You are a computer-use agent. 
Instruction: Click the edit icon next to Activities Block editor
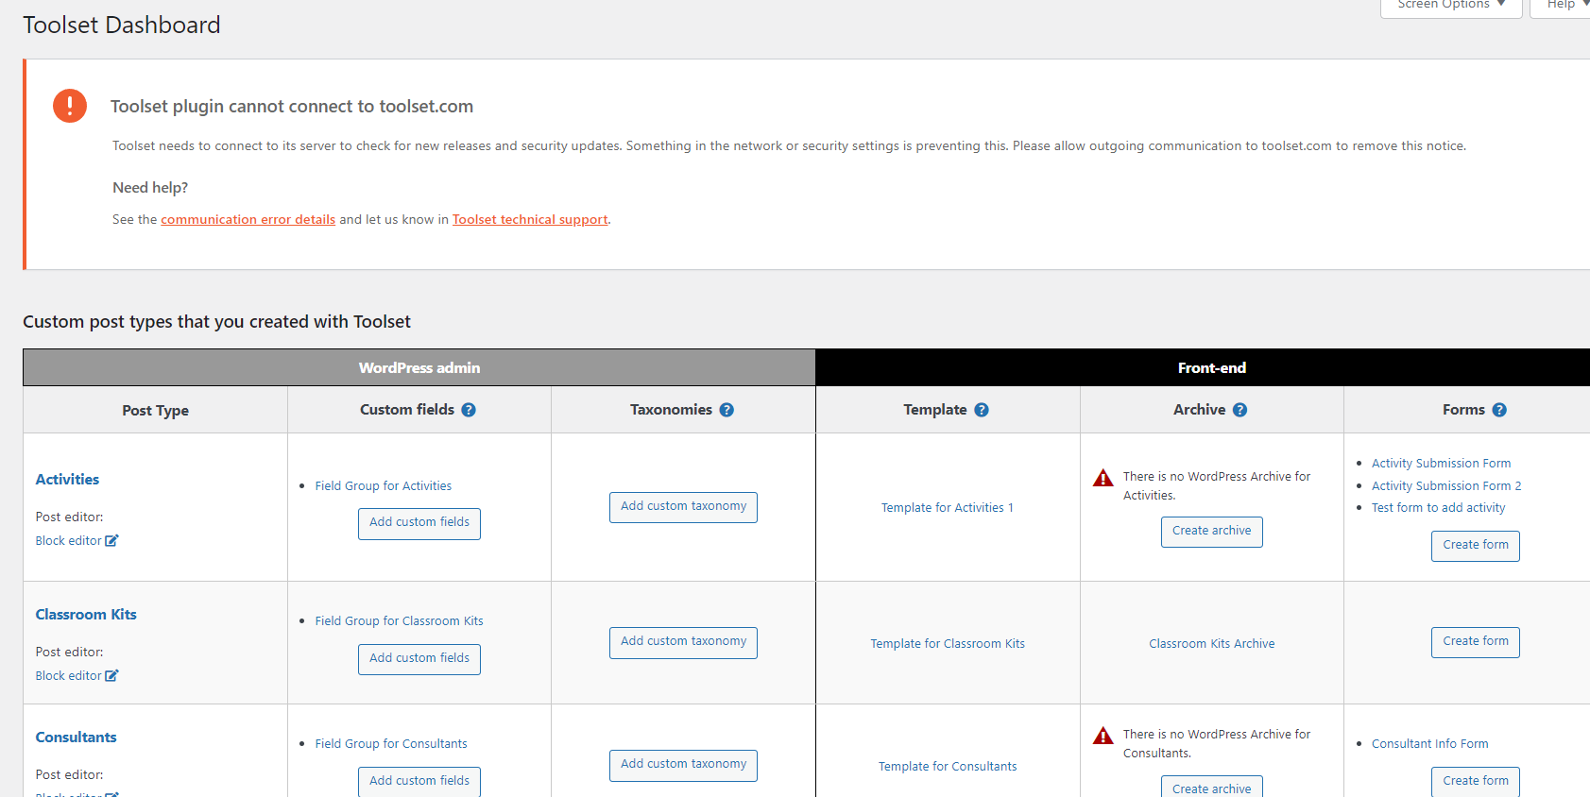[111, 541]
